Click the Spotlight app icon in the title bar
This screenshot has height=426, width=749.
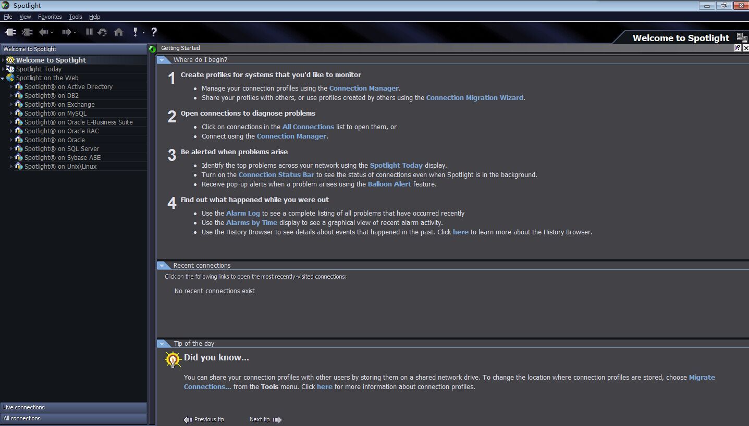pyautogui.click(x=6, y=5)
